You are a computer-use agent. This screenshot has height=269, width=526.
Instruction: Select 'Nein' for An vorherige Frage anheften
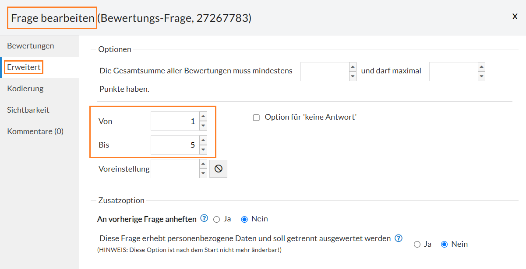tap(245, 219)
